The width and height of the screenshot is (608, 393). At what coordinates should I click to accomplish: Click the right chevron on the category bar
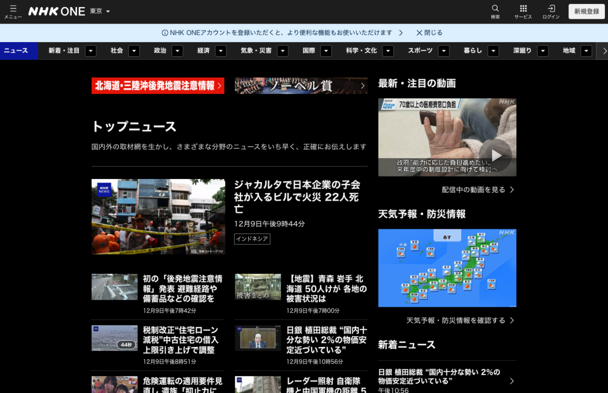(603, 51)
